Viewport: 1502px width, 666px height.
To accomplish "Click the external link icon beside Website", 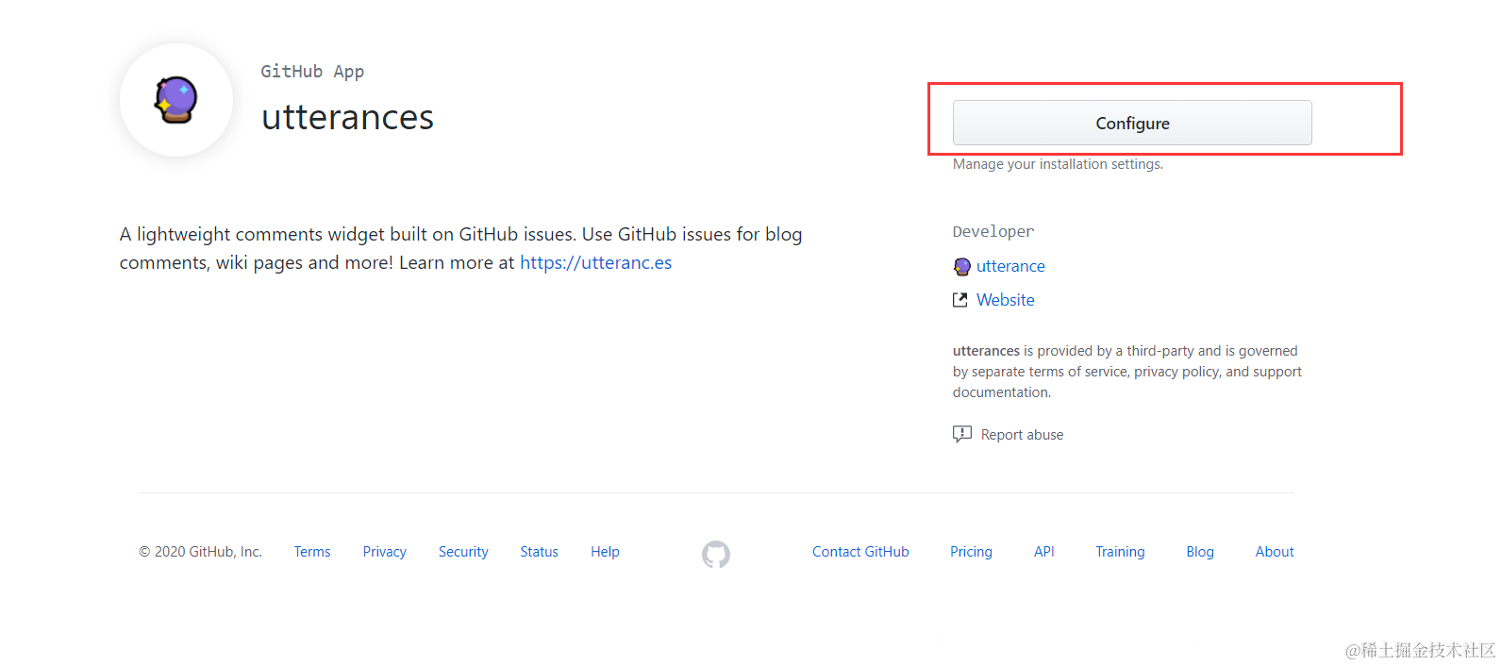I will pos(960,300).
